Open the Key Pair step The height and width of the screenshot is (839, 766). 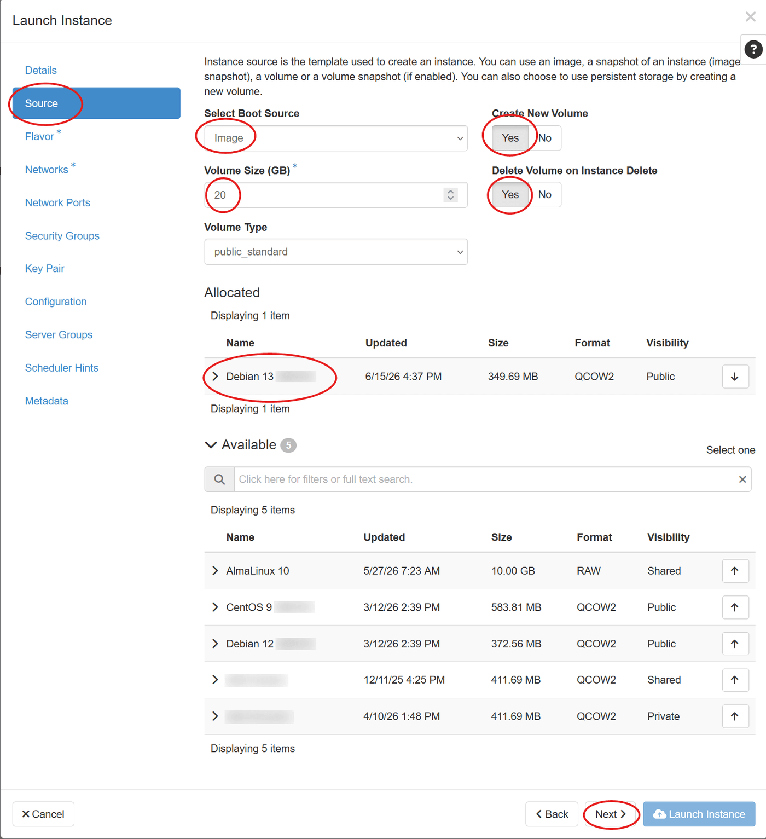45,269
